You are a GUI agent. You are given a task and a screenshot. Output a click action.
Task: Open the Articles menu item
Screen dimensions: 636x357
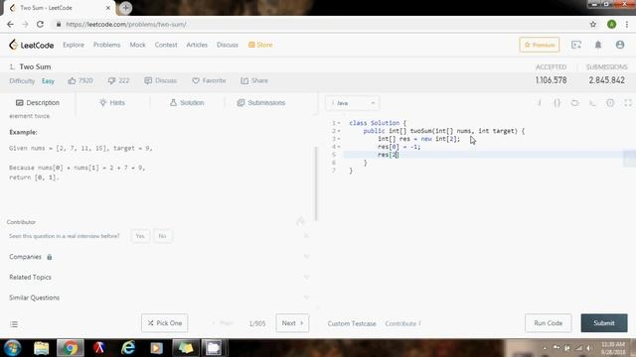pyautogui.click(x=197, y=45)
